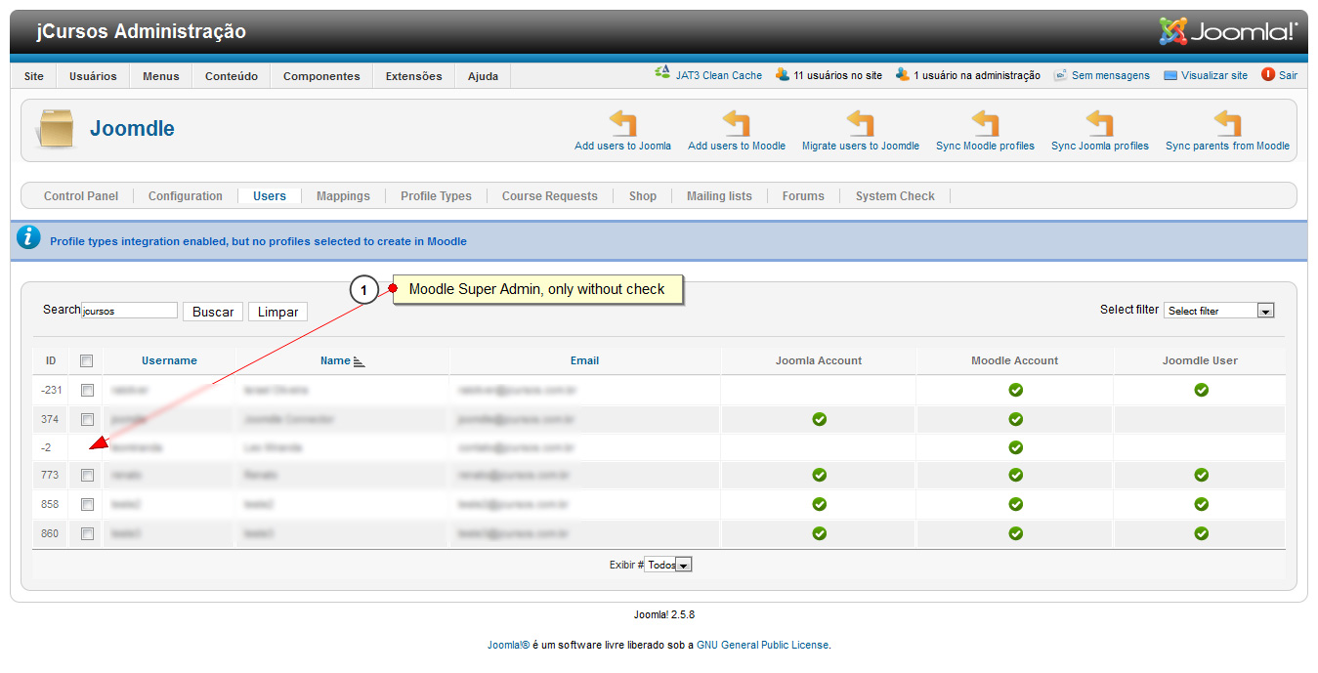Click the JAT3 Clean Cache icon
The height and width of the screenshot is (673, 1318).
[662, 74]
